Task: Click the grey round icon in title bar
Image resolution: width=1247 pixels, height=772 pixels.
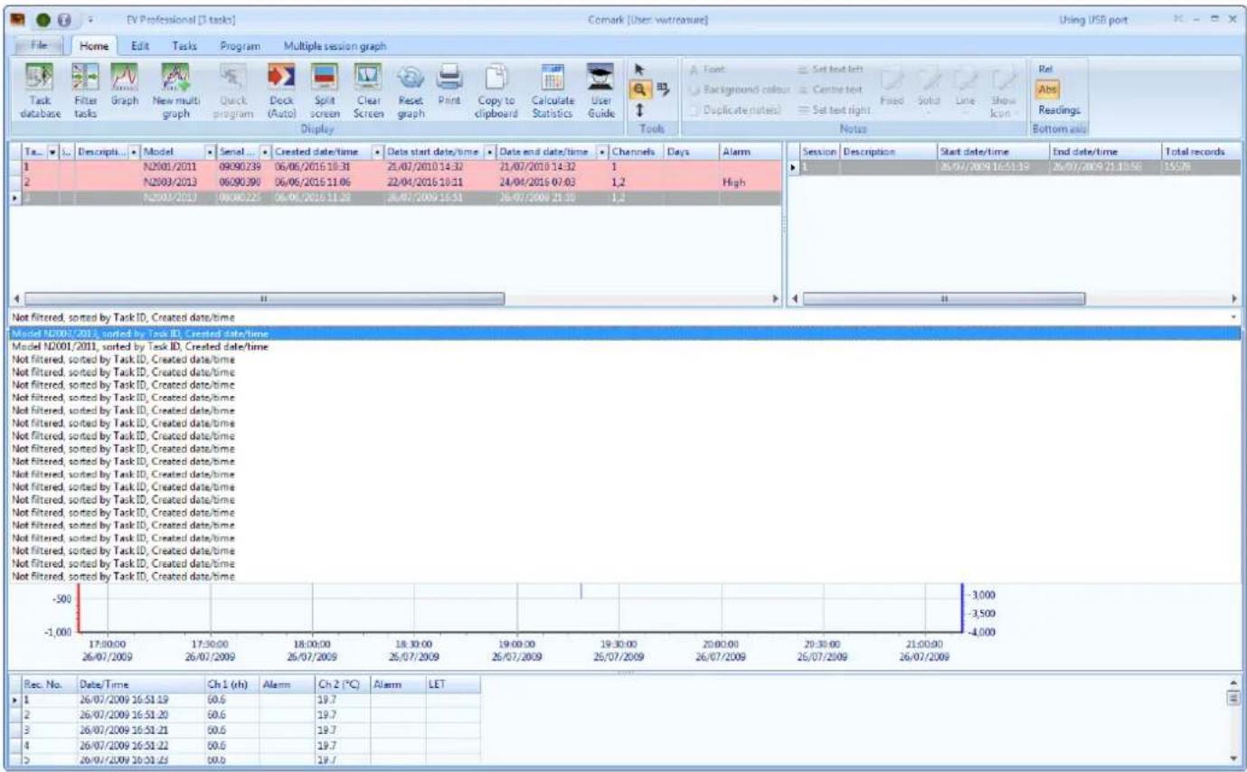Action: [x=64, y=19]
